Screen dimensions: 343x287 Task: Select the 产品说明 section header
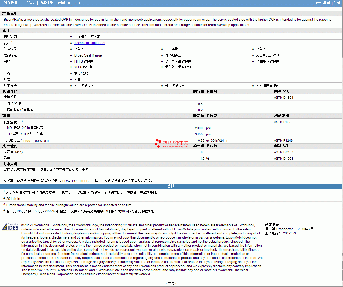(10, 13)
